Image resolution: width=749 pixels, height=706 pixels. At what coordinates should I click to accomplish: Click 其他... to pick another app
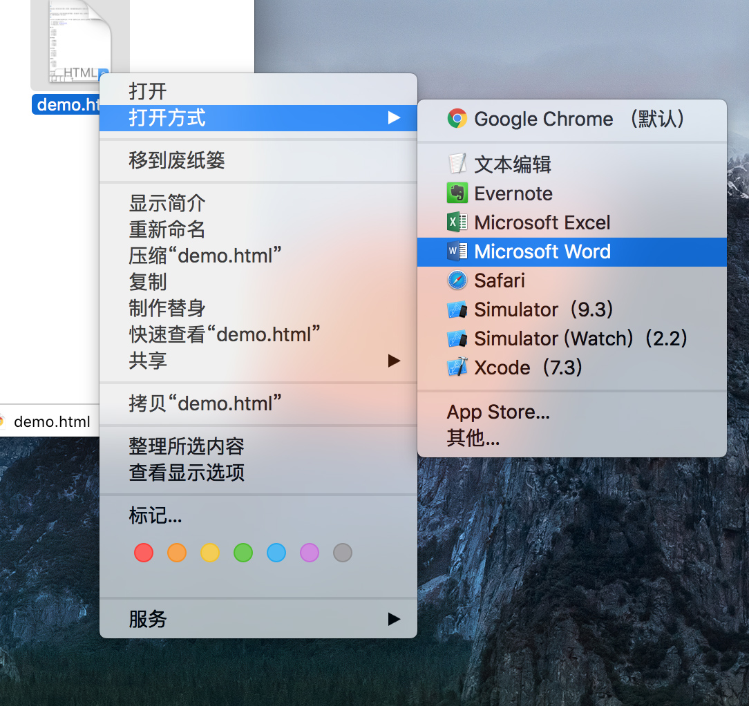tap(572, 437)
